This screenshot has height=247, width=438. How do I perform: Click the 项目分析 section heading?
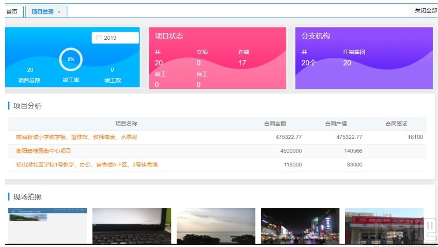tap(27, 105)
